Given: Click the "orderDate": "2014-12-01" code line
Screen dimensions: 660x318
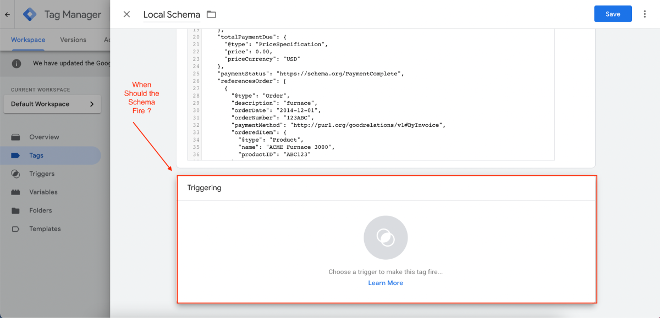Looking at the screenshot, I should [275, 110].
